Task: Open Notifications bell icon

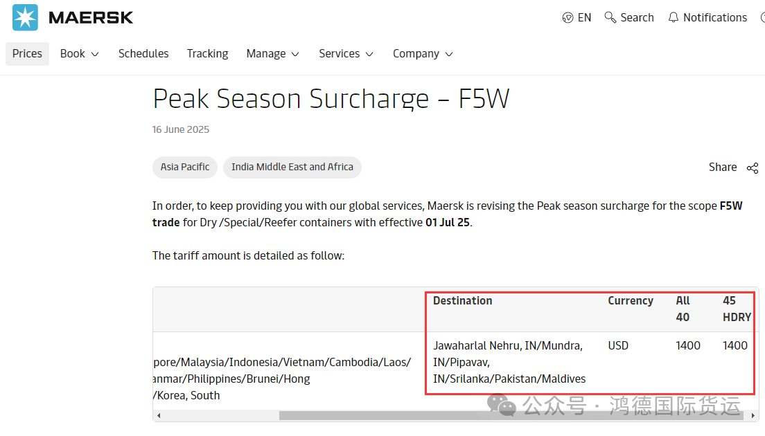Action: click(674, 17)
